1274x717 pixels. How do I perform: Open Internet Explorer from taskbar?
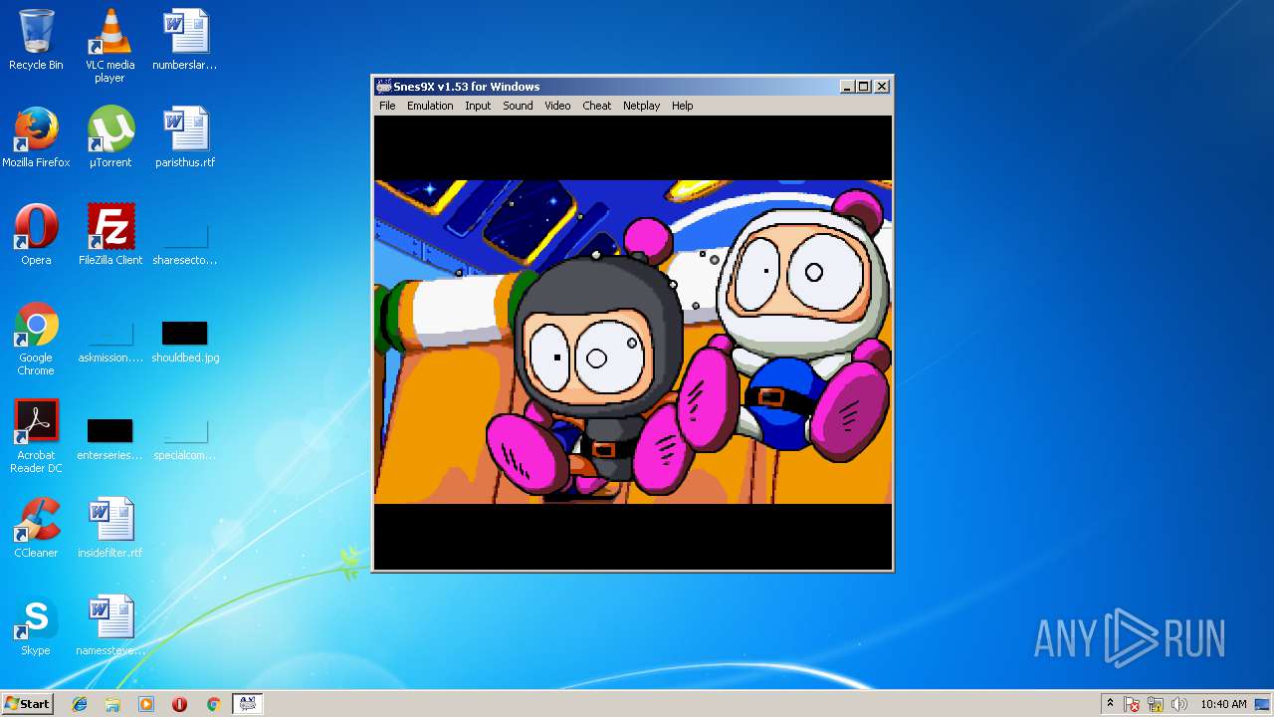click(x=80, y=704)
